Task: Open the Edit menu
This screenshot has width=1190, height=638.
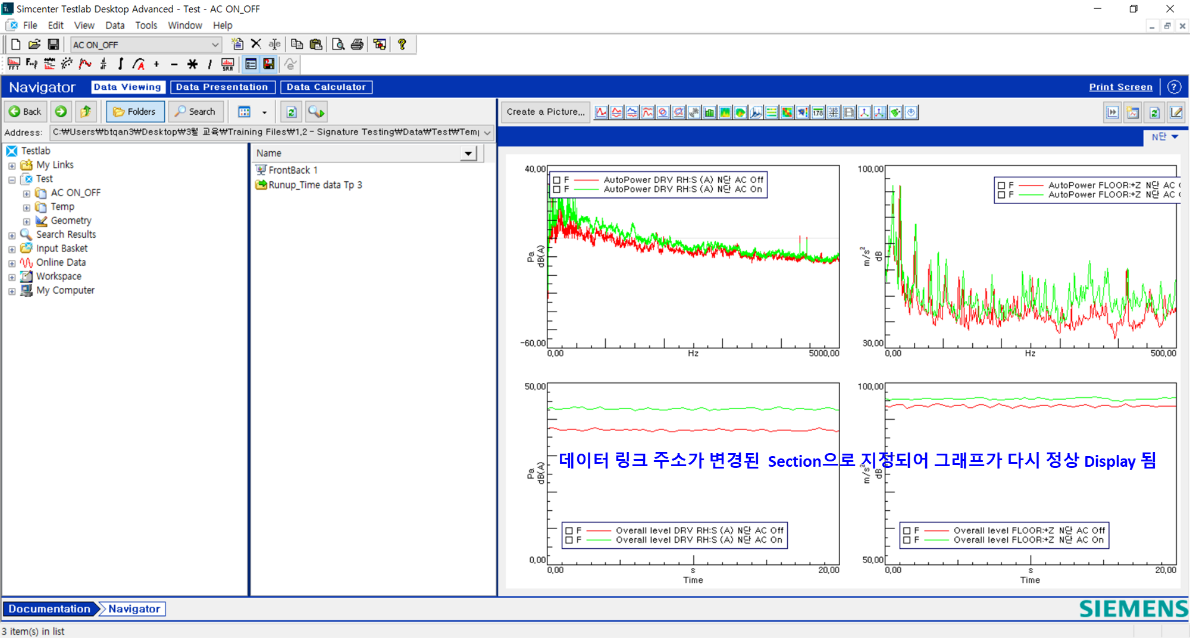Action: coord(56,25)
